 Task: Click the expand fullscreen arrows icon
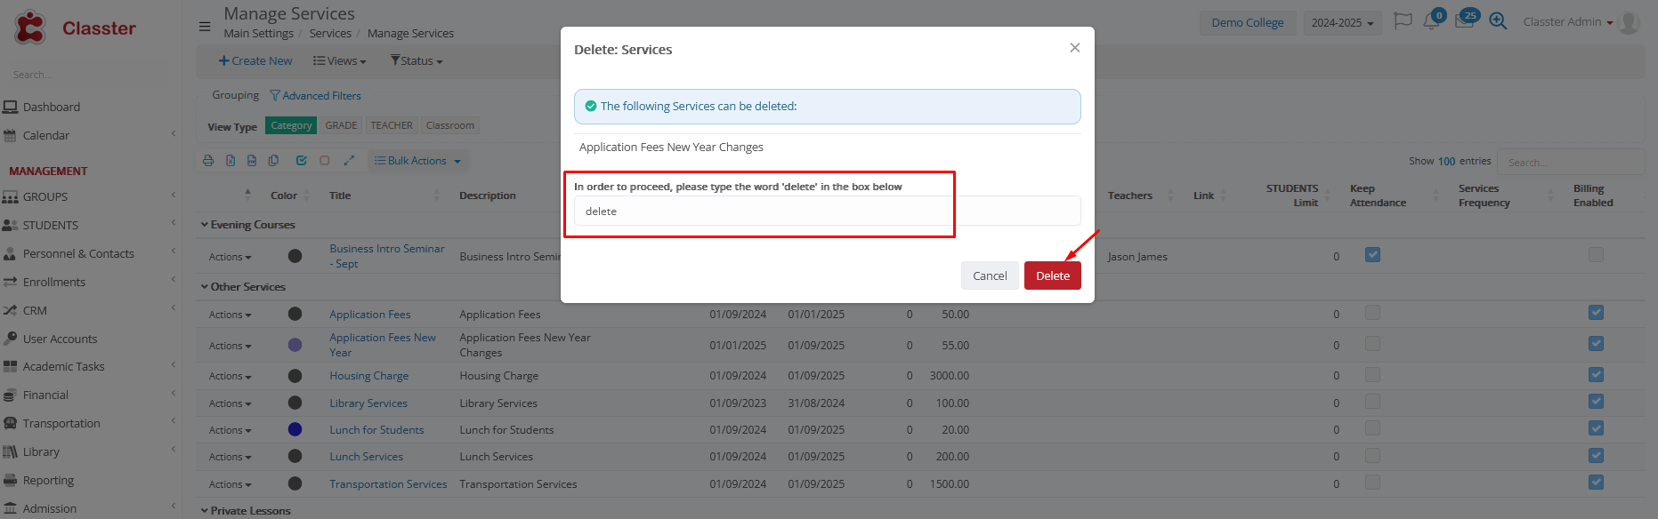coord(349,161)
